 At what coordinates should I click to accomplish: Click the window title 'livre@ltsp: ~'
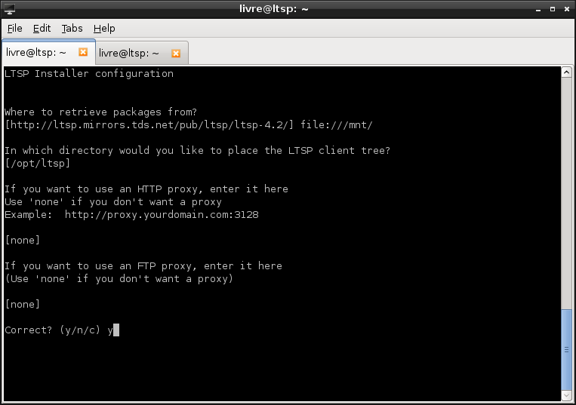[x=274, y=9]
